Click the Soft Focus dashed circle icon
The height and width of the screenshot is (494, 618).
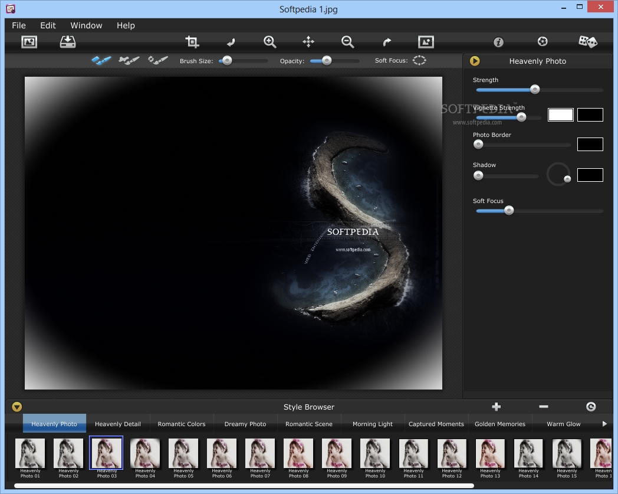click(419, 60)
